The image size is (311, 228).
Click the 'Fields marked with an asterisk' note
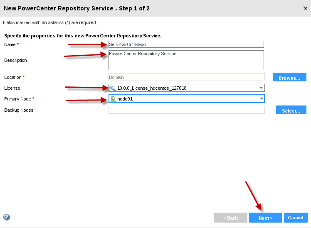pos(50,22)
